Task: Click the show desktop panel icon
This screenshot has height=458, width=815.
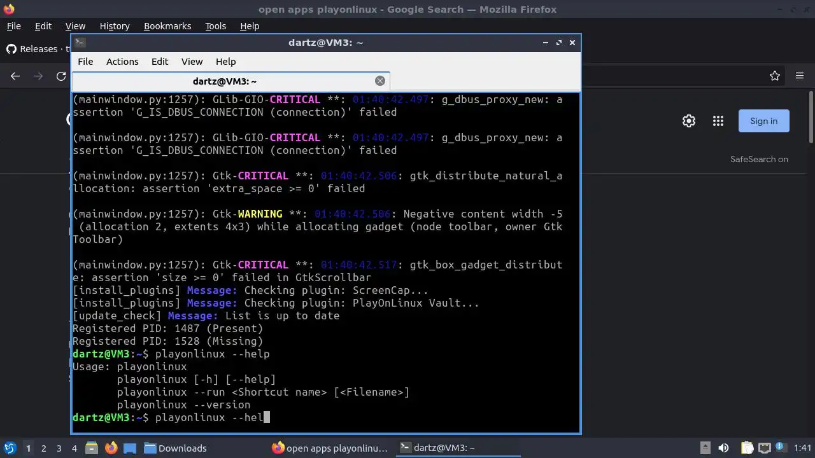Action: 130,448
